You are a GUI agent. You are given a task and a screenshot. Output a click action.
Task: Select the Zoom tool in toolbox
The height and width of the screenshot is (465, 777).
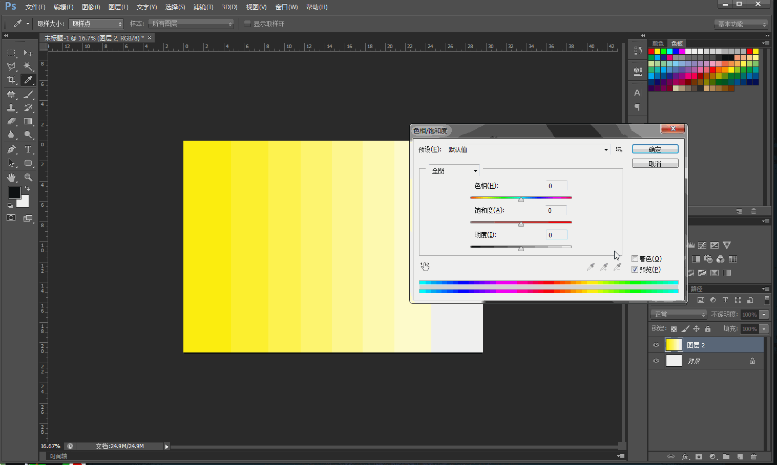(28, 178)
